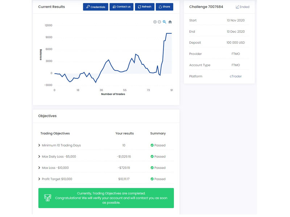Refresh the current results

point(145,7)
